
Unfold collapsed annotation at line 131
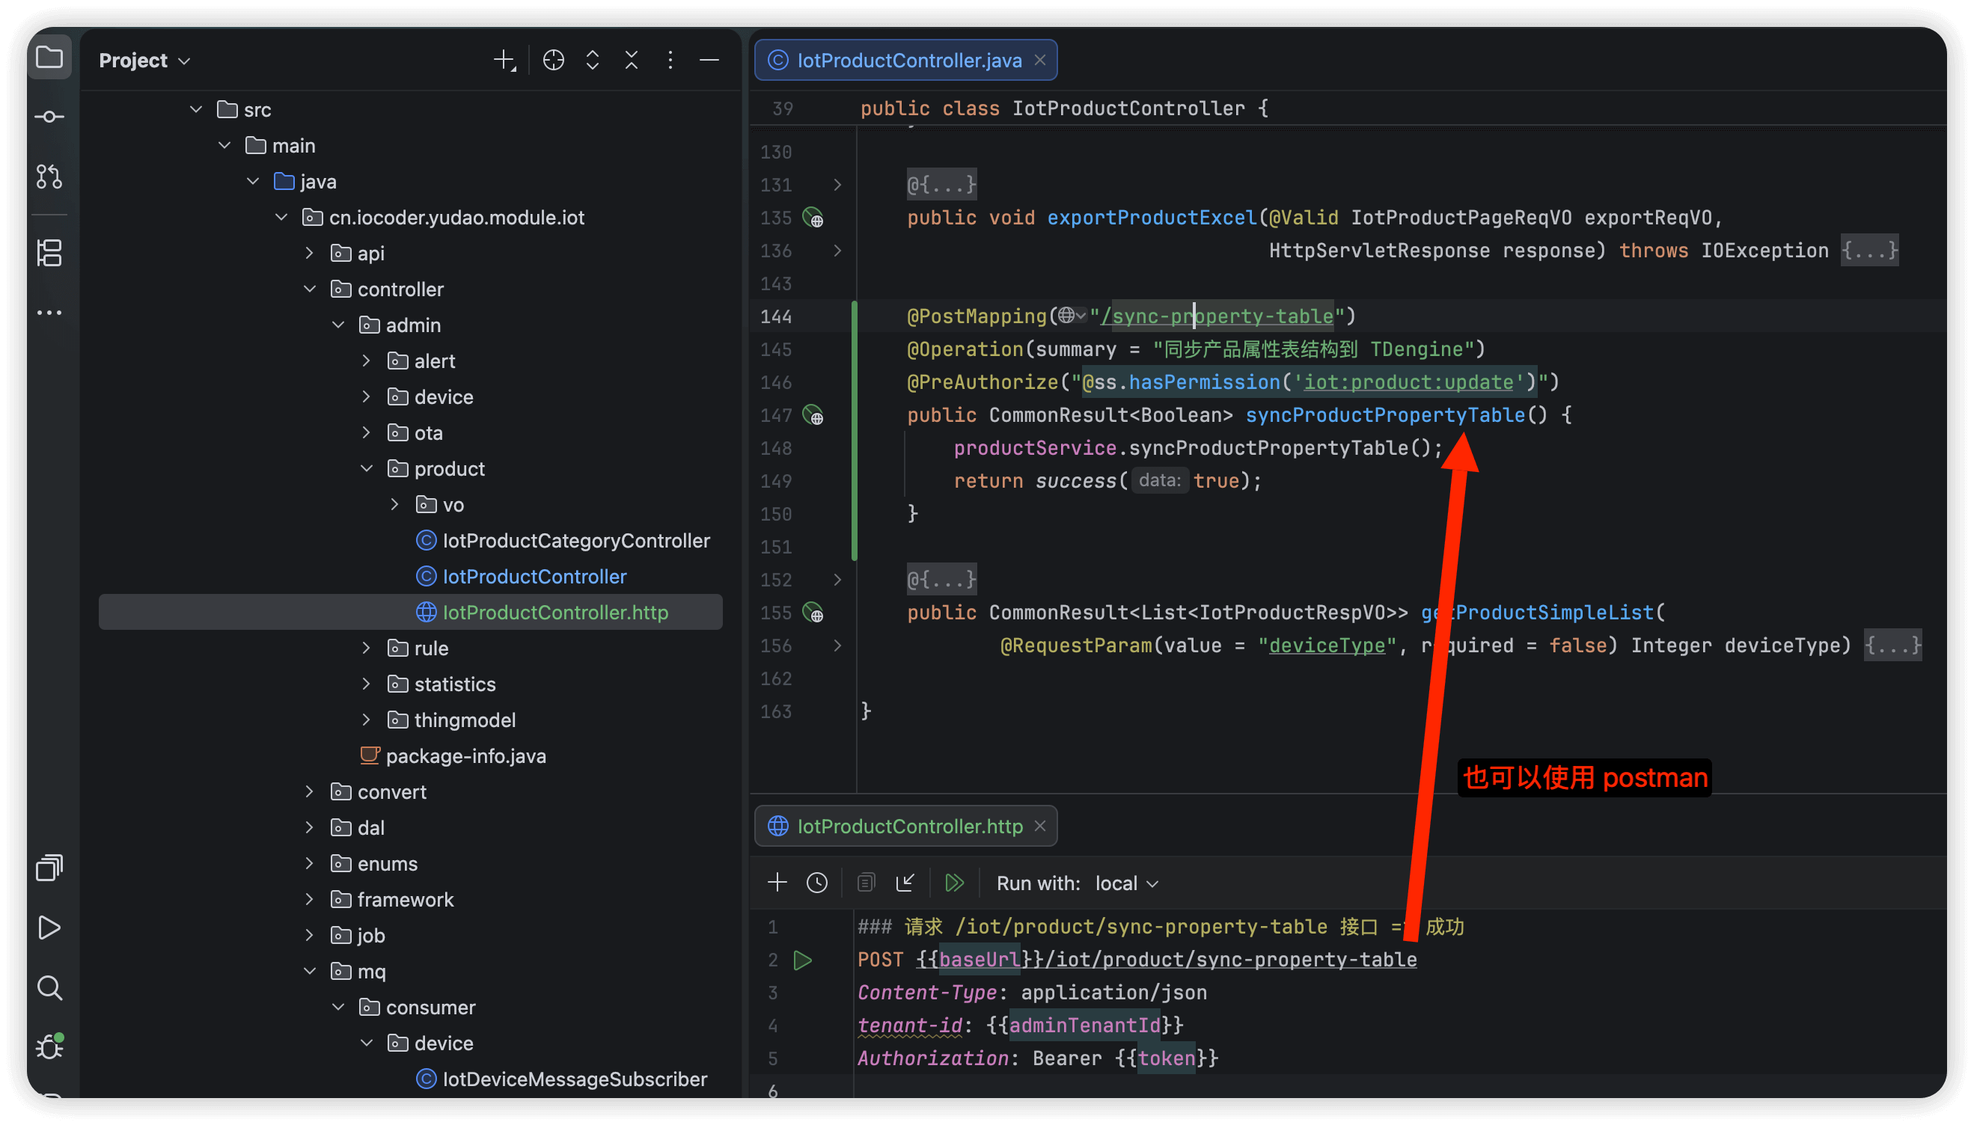pos(837,185)
